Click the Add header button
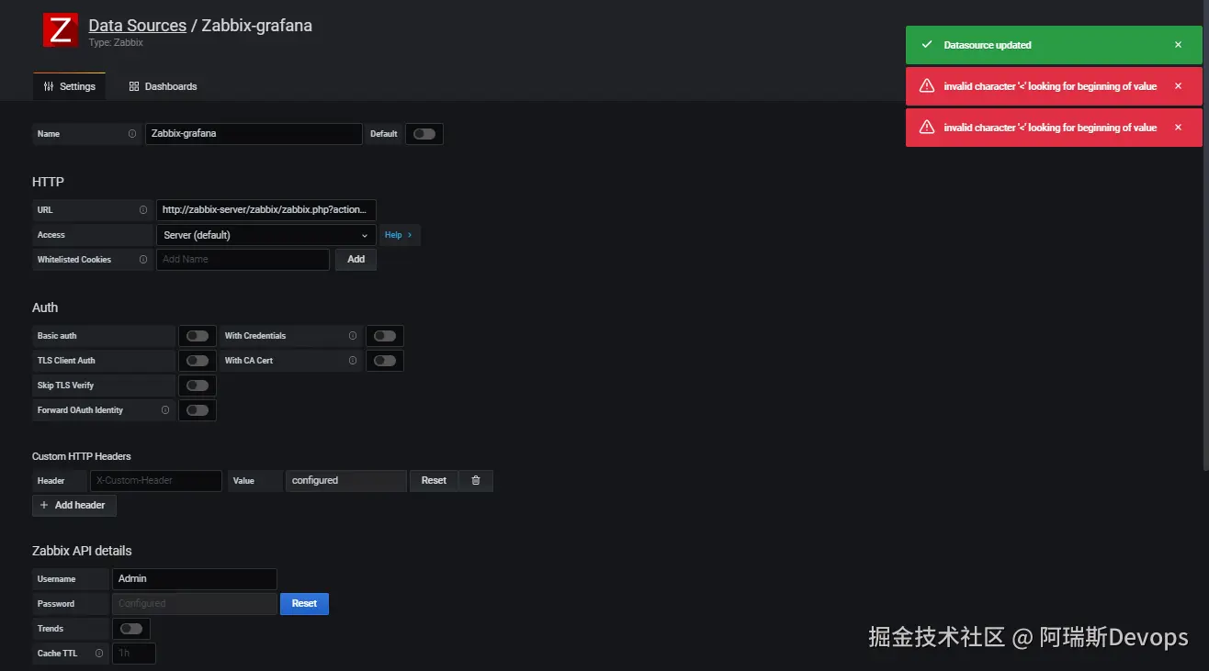 pos(74,506)
